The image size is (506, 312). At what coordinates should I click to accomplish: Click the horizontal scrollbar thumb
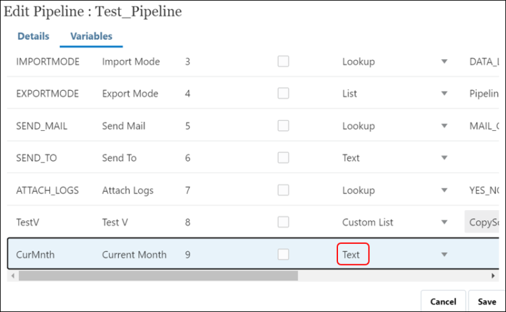point(158,276)
